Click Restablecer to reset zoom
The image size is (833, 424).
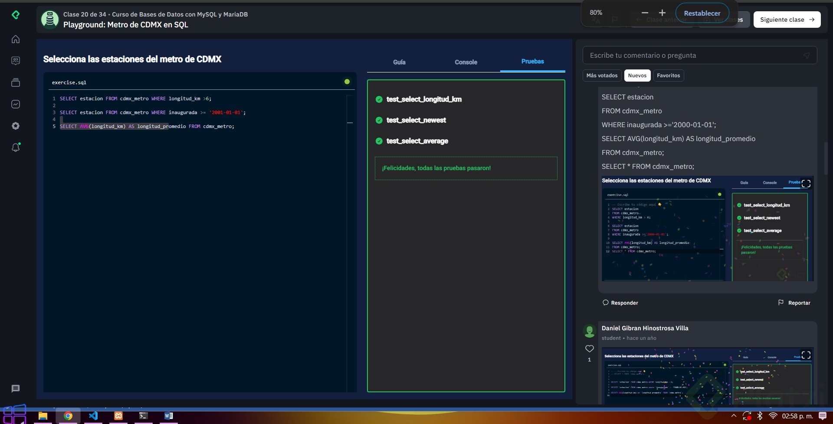(x=702, y=13)
